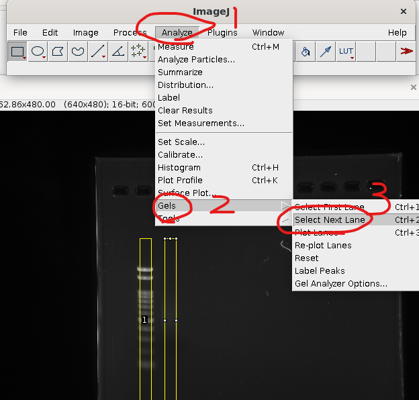This screenshot has width=419, height=400.
Task: Open Line tool options red arrow
Action: 103,57
